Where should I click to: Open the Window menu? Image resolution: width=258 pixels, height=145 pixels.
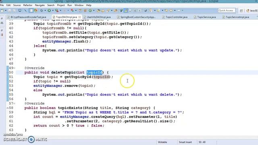(x=79, y=5)
